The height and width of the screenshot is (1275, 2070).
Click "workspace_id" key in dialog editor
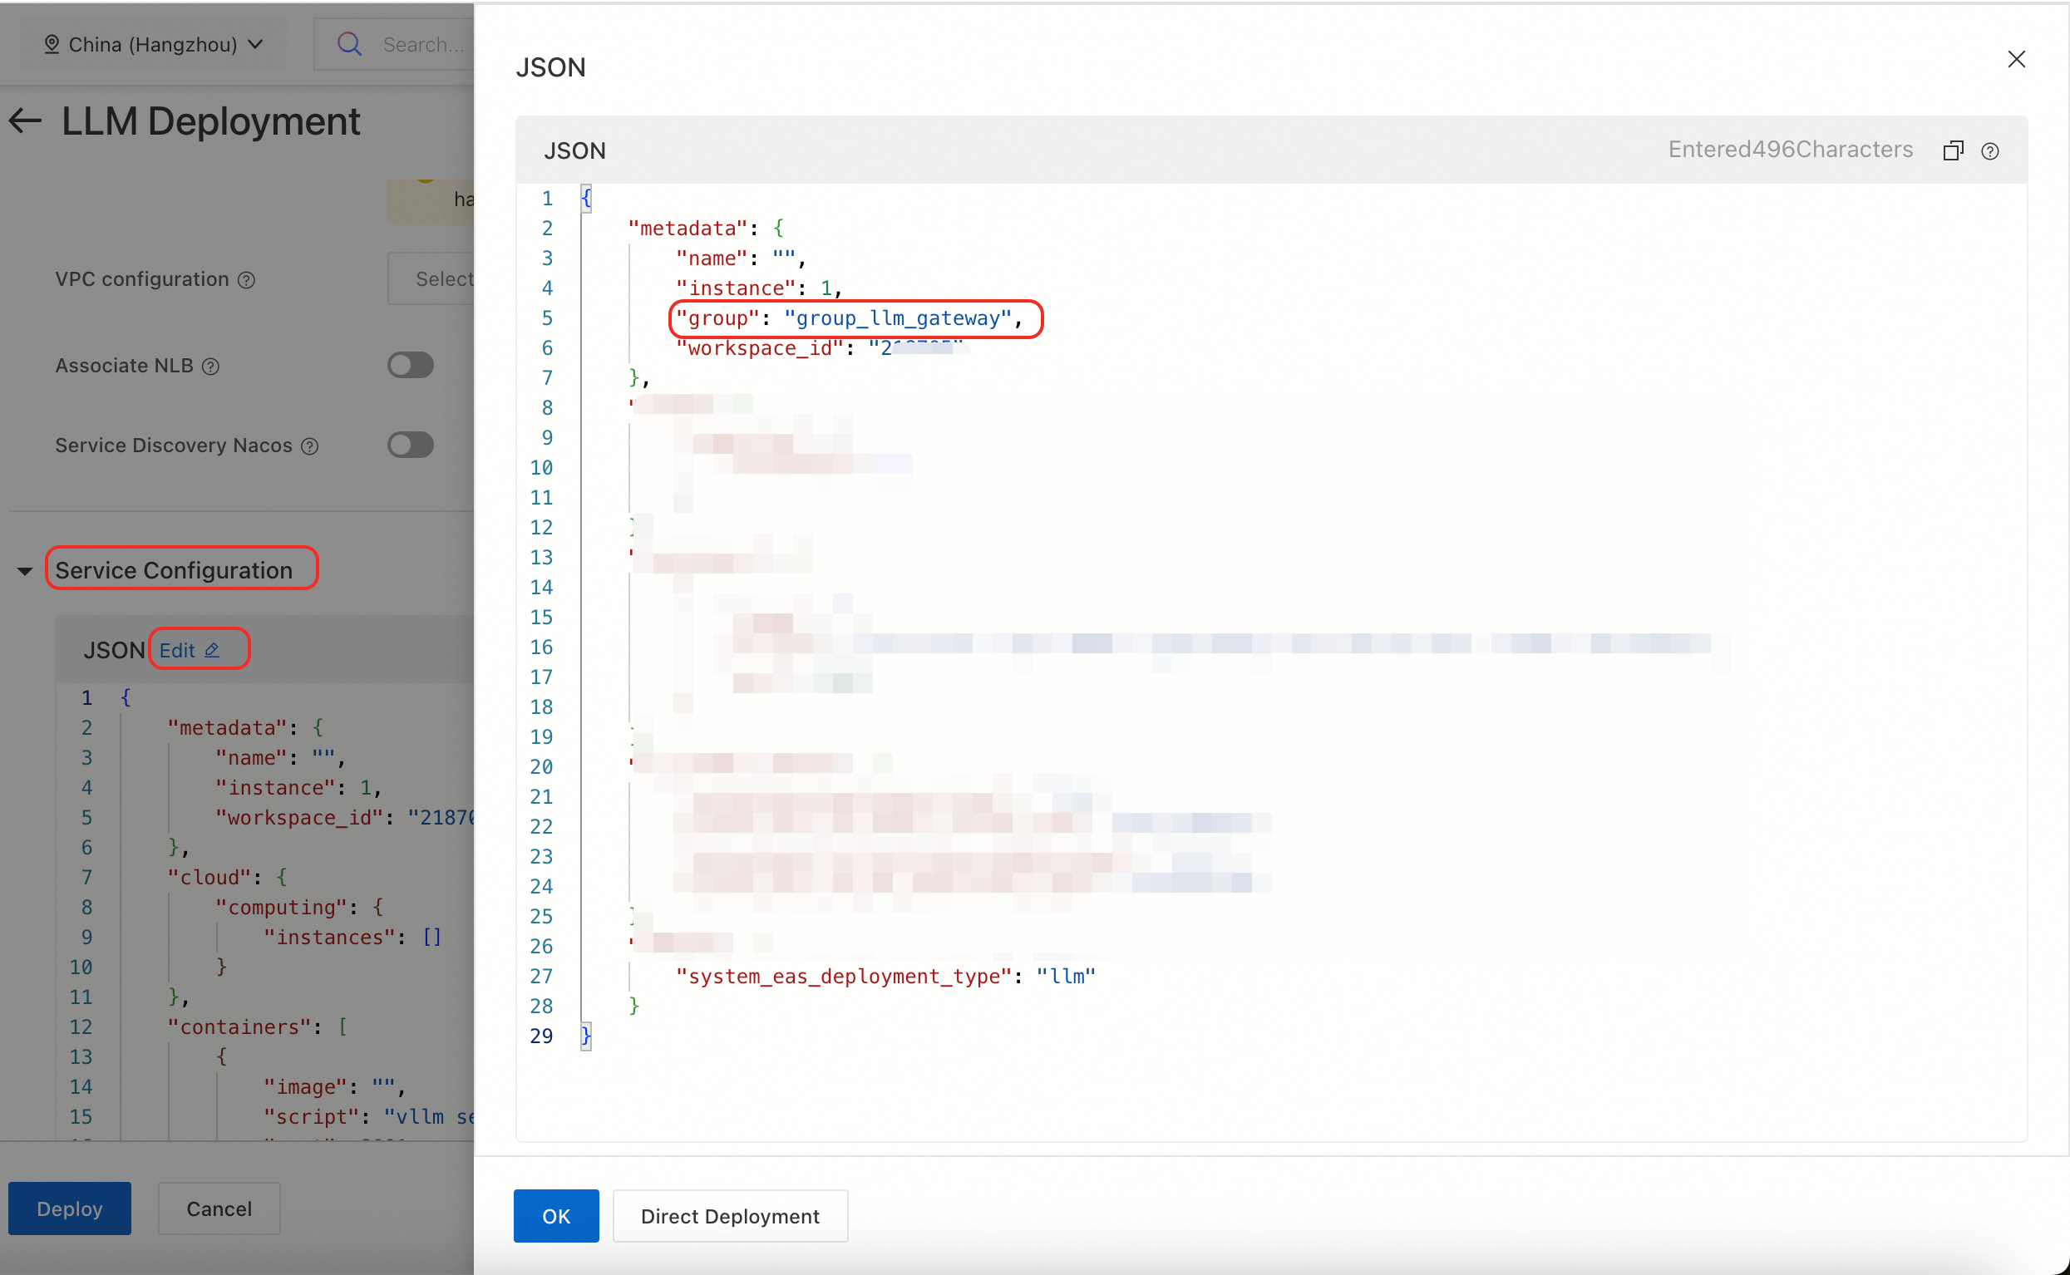click(x=760, y=348)
